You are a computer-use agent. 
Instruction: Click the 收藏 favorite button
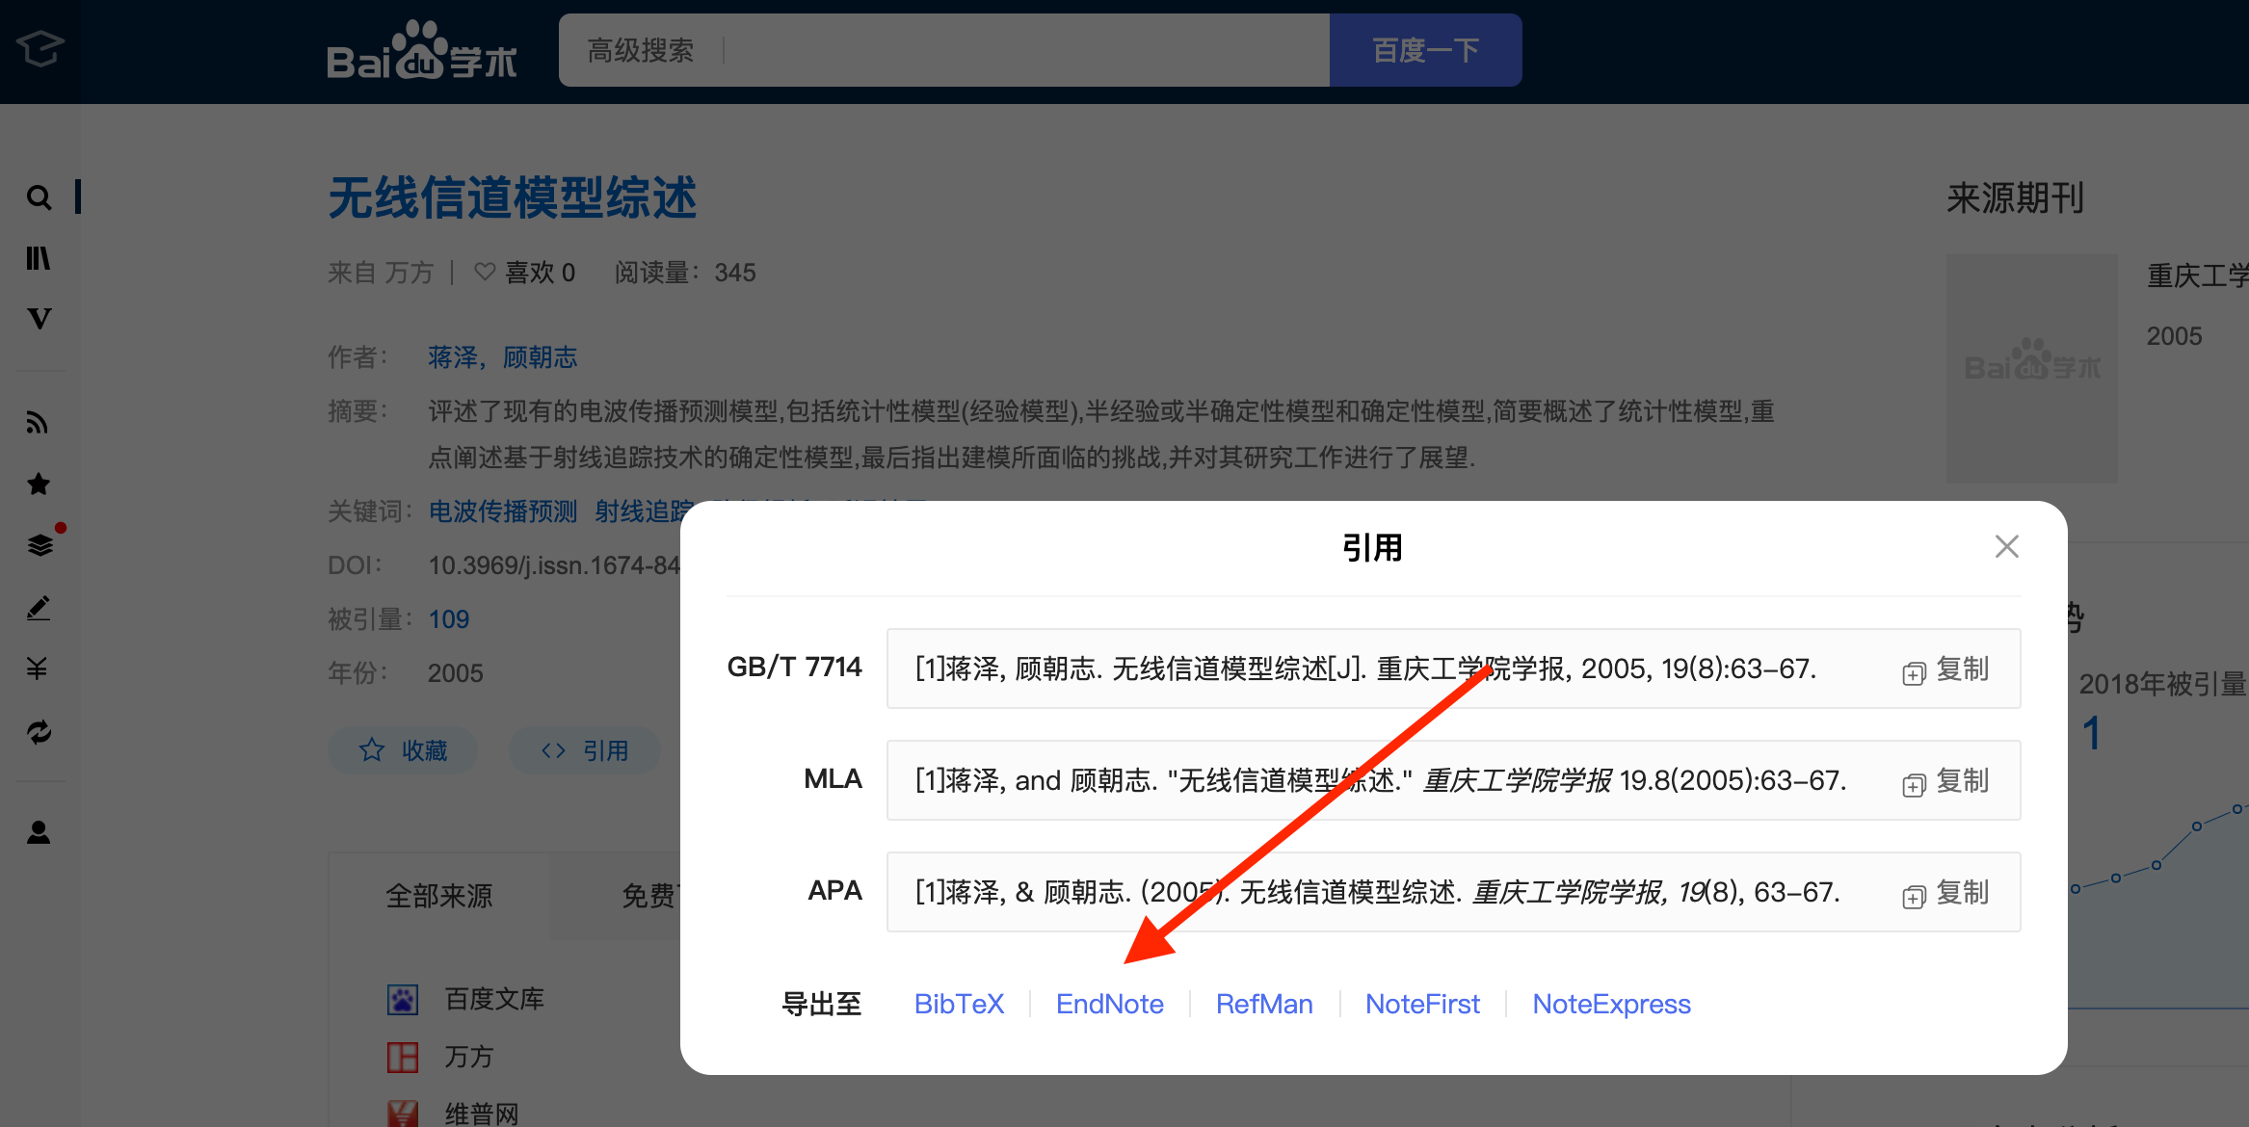tap(404, 750)
